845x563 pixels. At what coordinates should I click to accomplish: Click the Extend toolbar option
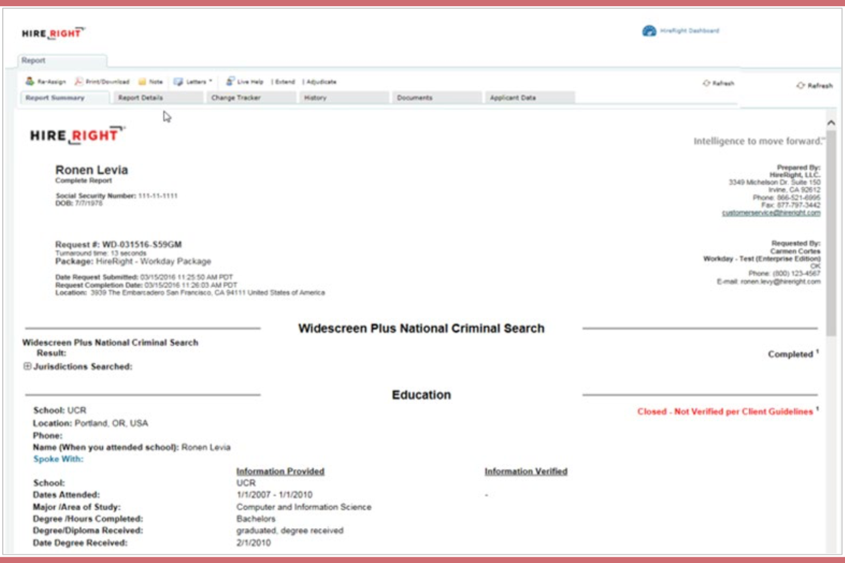[284, 82]
